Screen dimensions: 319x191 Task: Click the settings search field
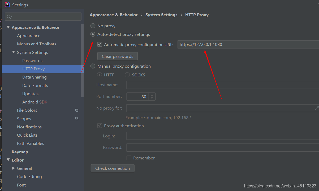[x=43, y=17]
